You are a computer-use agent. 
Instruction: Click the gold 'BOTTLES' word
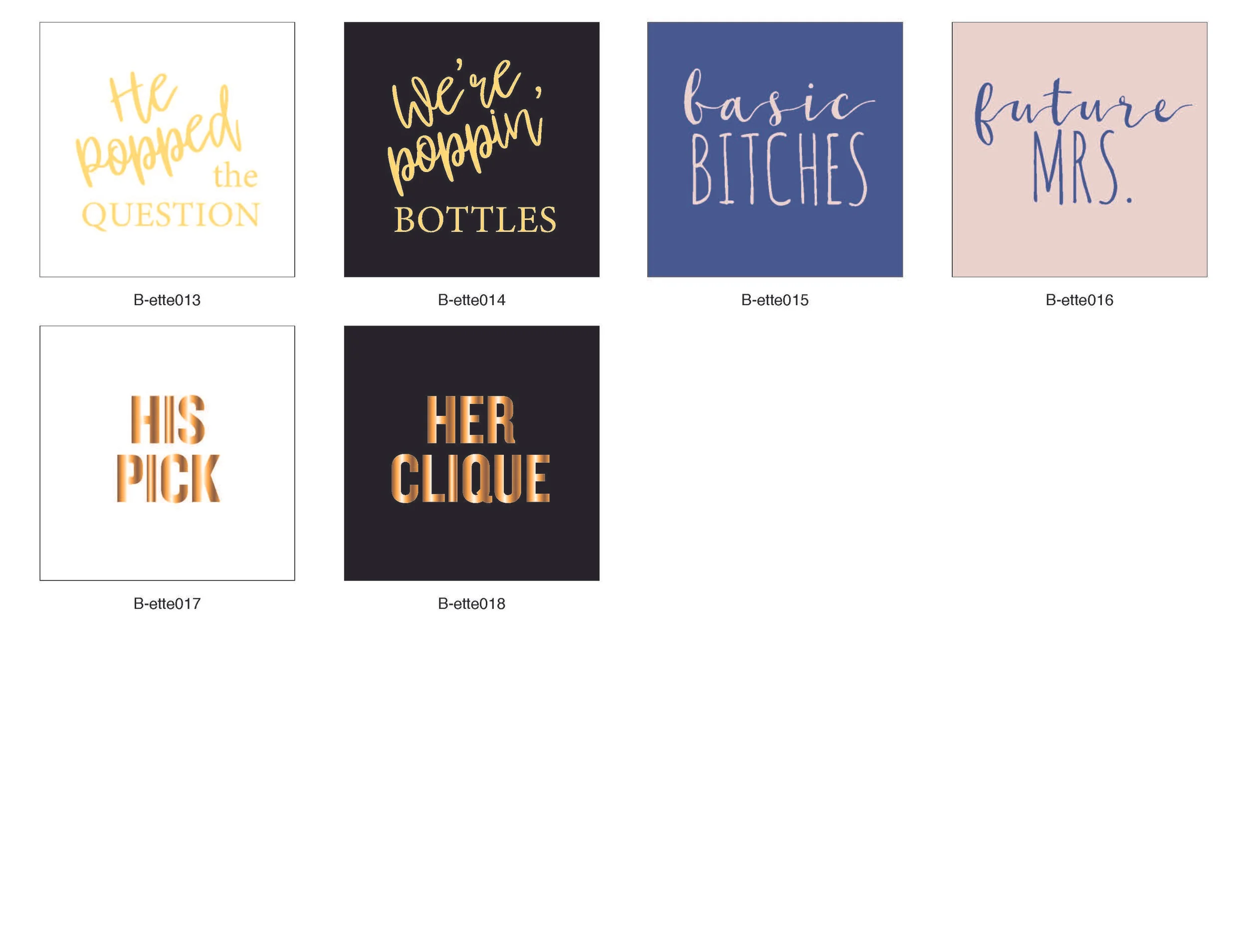click(x=475, y=220)
